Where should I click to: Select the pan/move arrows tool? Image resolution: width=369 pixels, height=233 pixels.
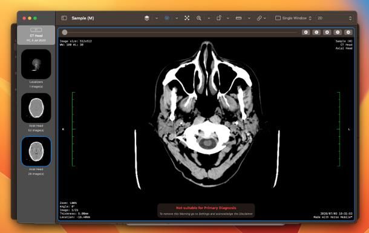(x=187, y=18)
